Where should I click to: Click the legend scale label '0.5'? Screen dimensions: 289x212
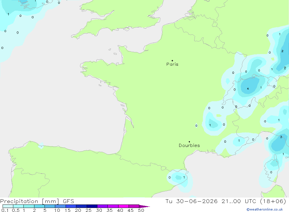tap(16, 210)
